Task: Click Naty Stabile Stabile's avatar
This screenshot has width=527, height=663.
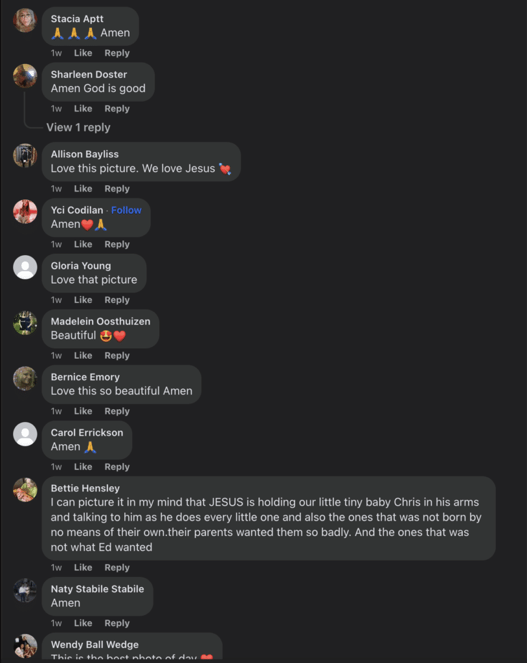Action: [x=25, y=590]
